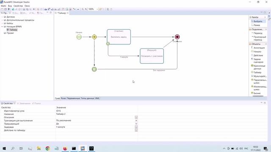Expand the Дополнительные процессы folder
This screenshot has width=271, height=152.
pyautogui.click(x=2, y=20)
